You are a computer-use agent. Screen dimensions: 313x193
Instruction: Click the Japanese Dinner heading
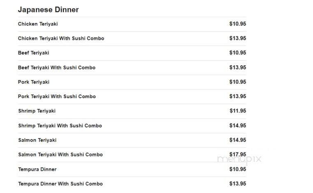coord(48,9)
